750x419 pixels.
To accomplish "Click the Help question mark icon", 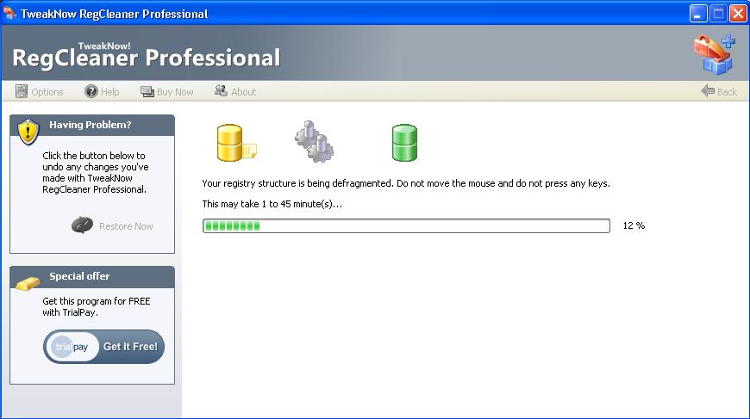I will click(91, 91).
